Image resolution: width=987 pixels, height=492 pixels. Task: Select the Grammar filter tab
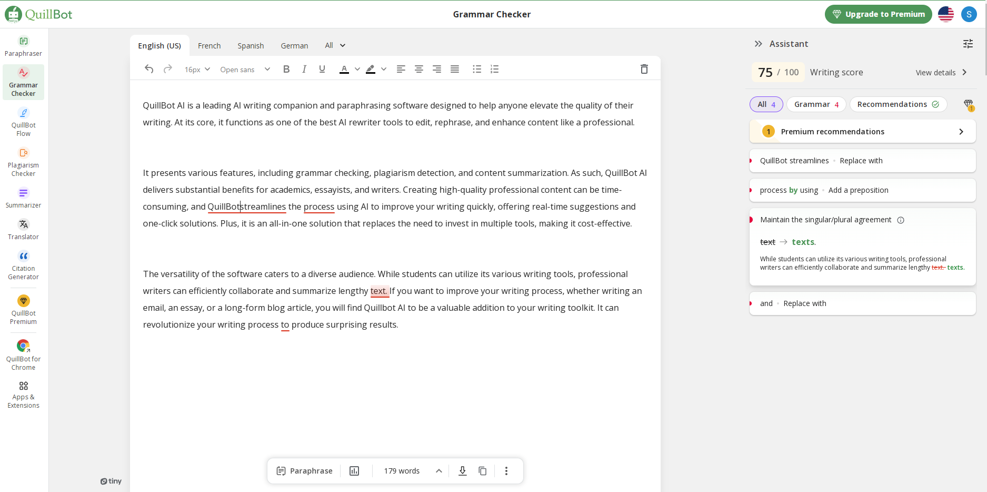pyautogui.click(x=816, y=104)
